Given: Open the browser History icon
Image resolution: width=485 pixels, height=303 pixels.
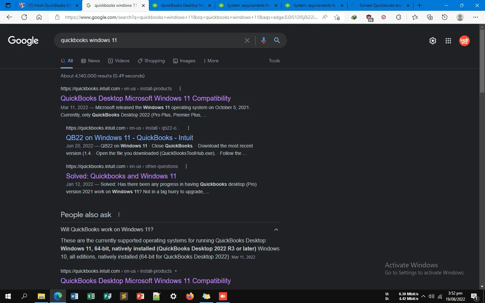Looking at the screenshot, I should (x=445, y=17).
